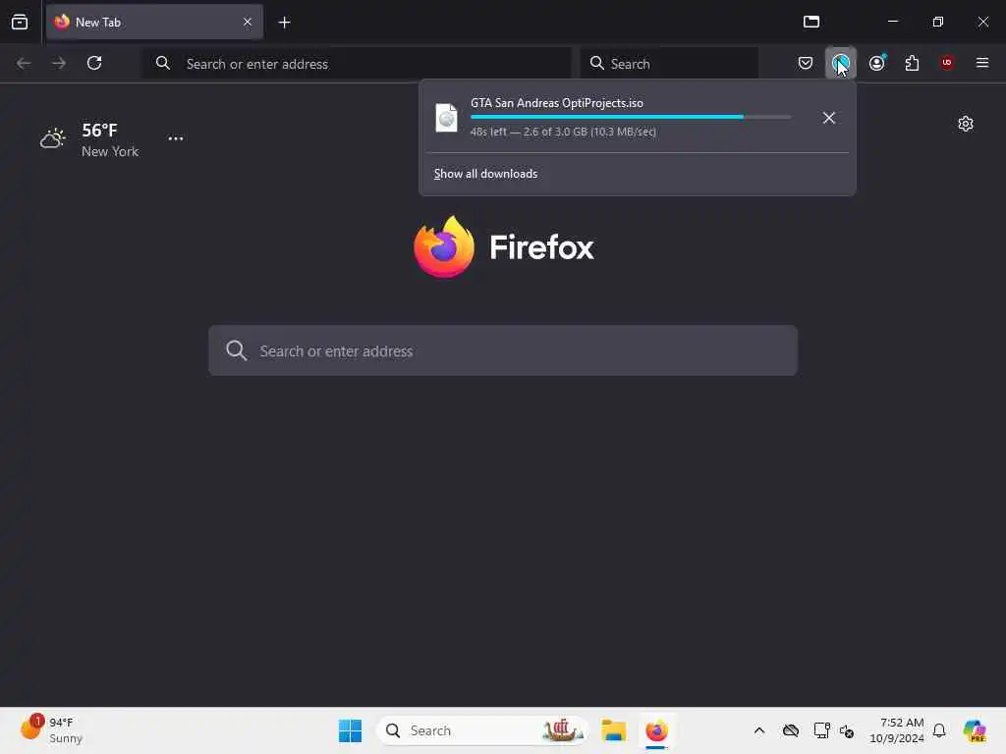Screen dimensions: 1006x754
Task: Click the taskbar Search box
Action: coord(482,730)
